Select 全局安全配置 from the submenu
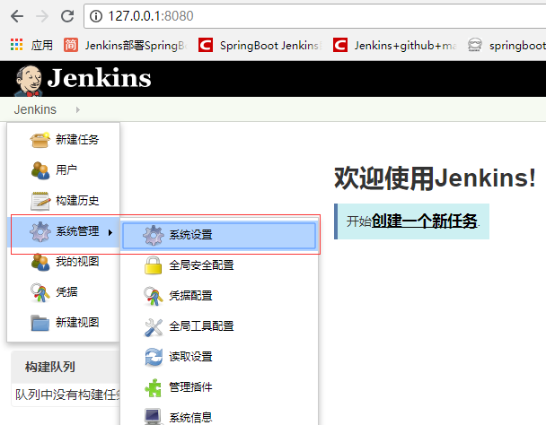 tap(201, 265)
